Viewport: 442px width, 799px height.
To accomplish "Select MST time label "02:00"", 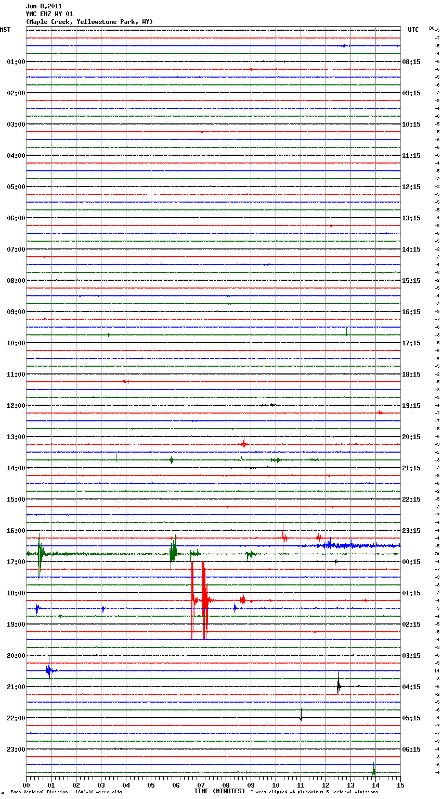I will point(16,93).
